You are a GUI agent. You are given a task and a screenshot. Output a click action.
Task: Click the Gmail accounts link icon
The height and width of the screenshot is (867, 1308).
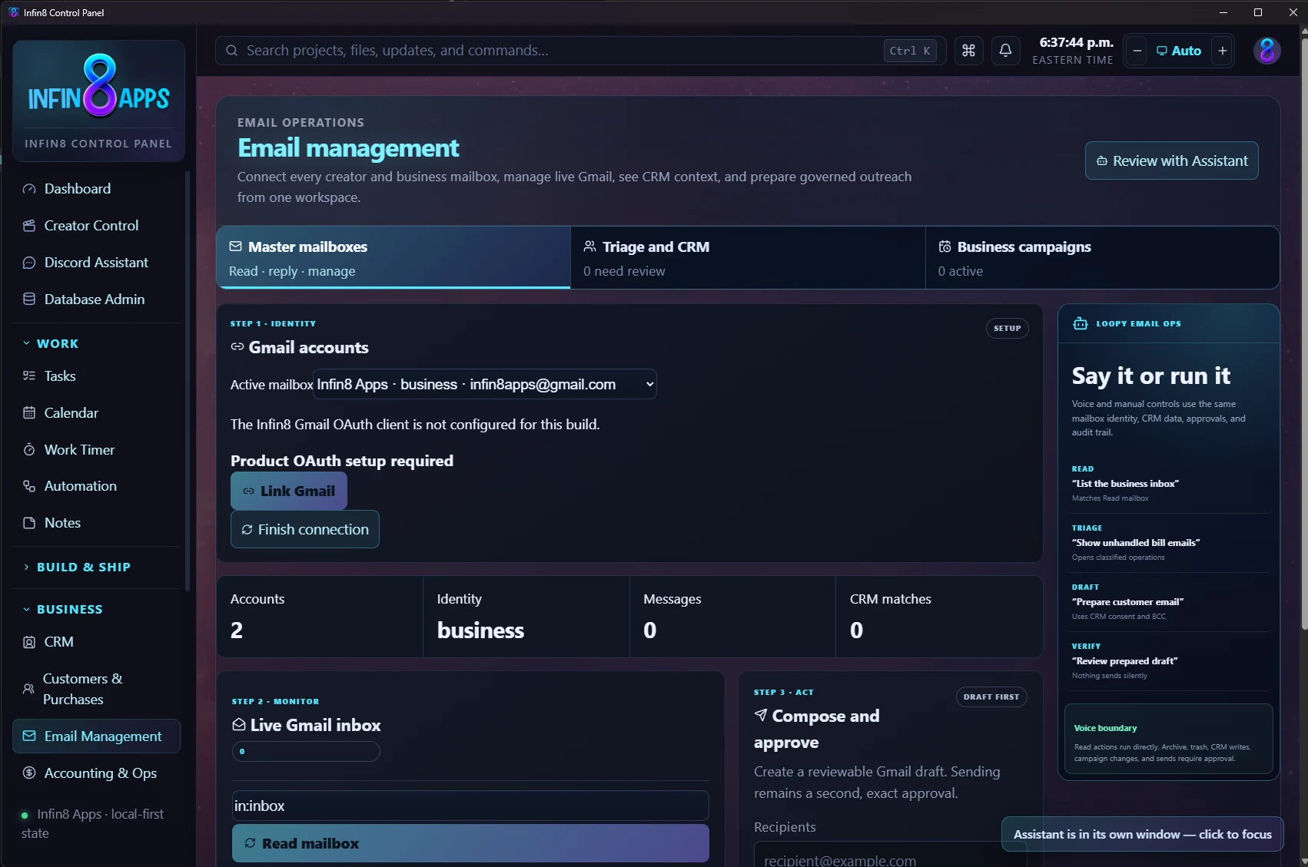pos(237,347)
